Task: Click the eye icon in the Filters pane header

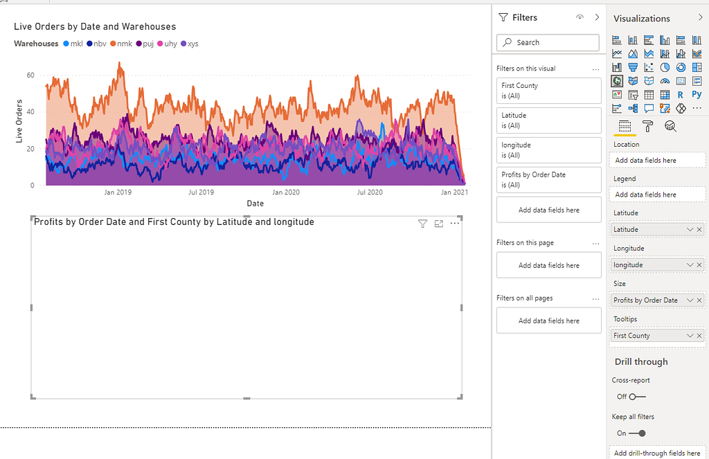Action: (580, 17)
